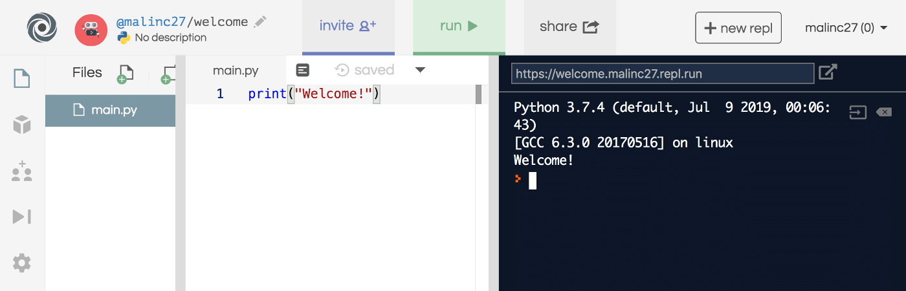Viewport: 906px width, 291px height.
Task: Click the add new folder icon
Action: (x=168, y=74)
